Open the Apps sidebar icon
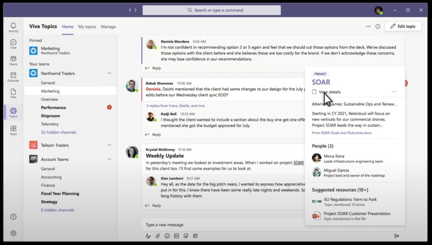The width and height of the screenshot is (432, 245). point(13,130)
